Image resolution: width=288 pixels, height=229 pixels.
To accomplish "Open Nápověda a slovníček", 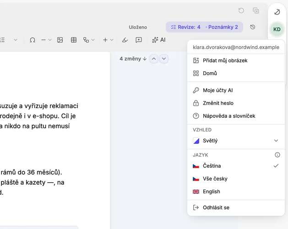I will click(x=236, y=116).
